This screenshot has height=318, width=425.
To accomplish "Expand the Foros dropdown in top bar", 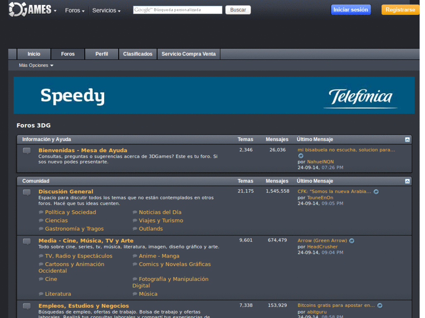I will pos(75,10).
